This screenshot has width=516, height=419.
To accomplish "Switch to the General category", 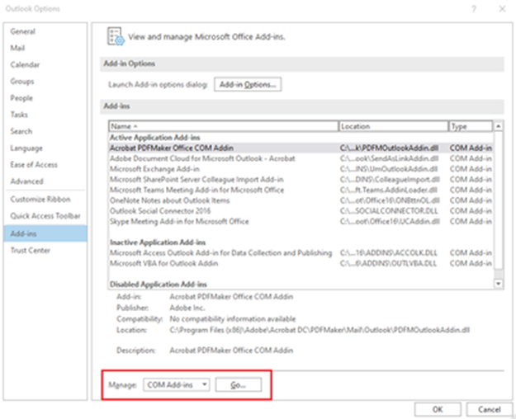I will pyautogui.click(x=22, y=31).
